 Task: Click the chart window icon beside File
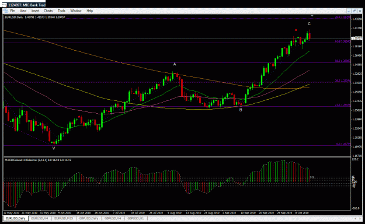point(6,10)
